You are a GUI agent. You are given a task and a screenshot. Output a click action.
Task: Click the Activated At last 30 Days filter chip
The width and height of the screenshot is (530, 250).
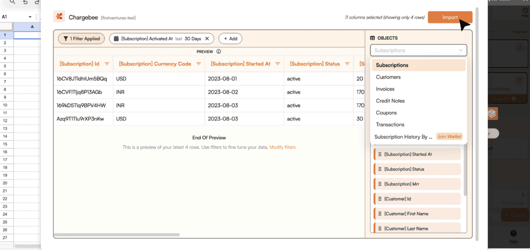pos(161,39)
